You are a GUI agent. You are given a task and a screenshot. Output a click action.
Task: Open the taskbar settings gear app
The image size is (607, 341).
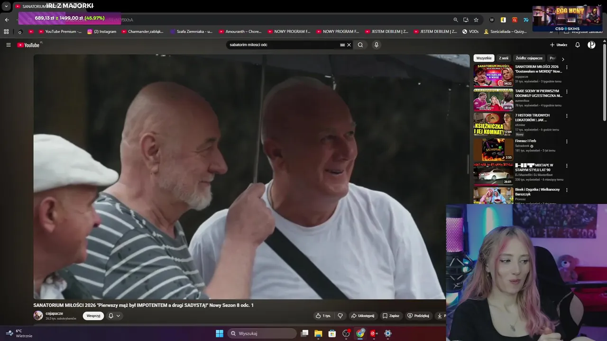coord(388,333)
